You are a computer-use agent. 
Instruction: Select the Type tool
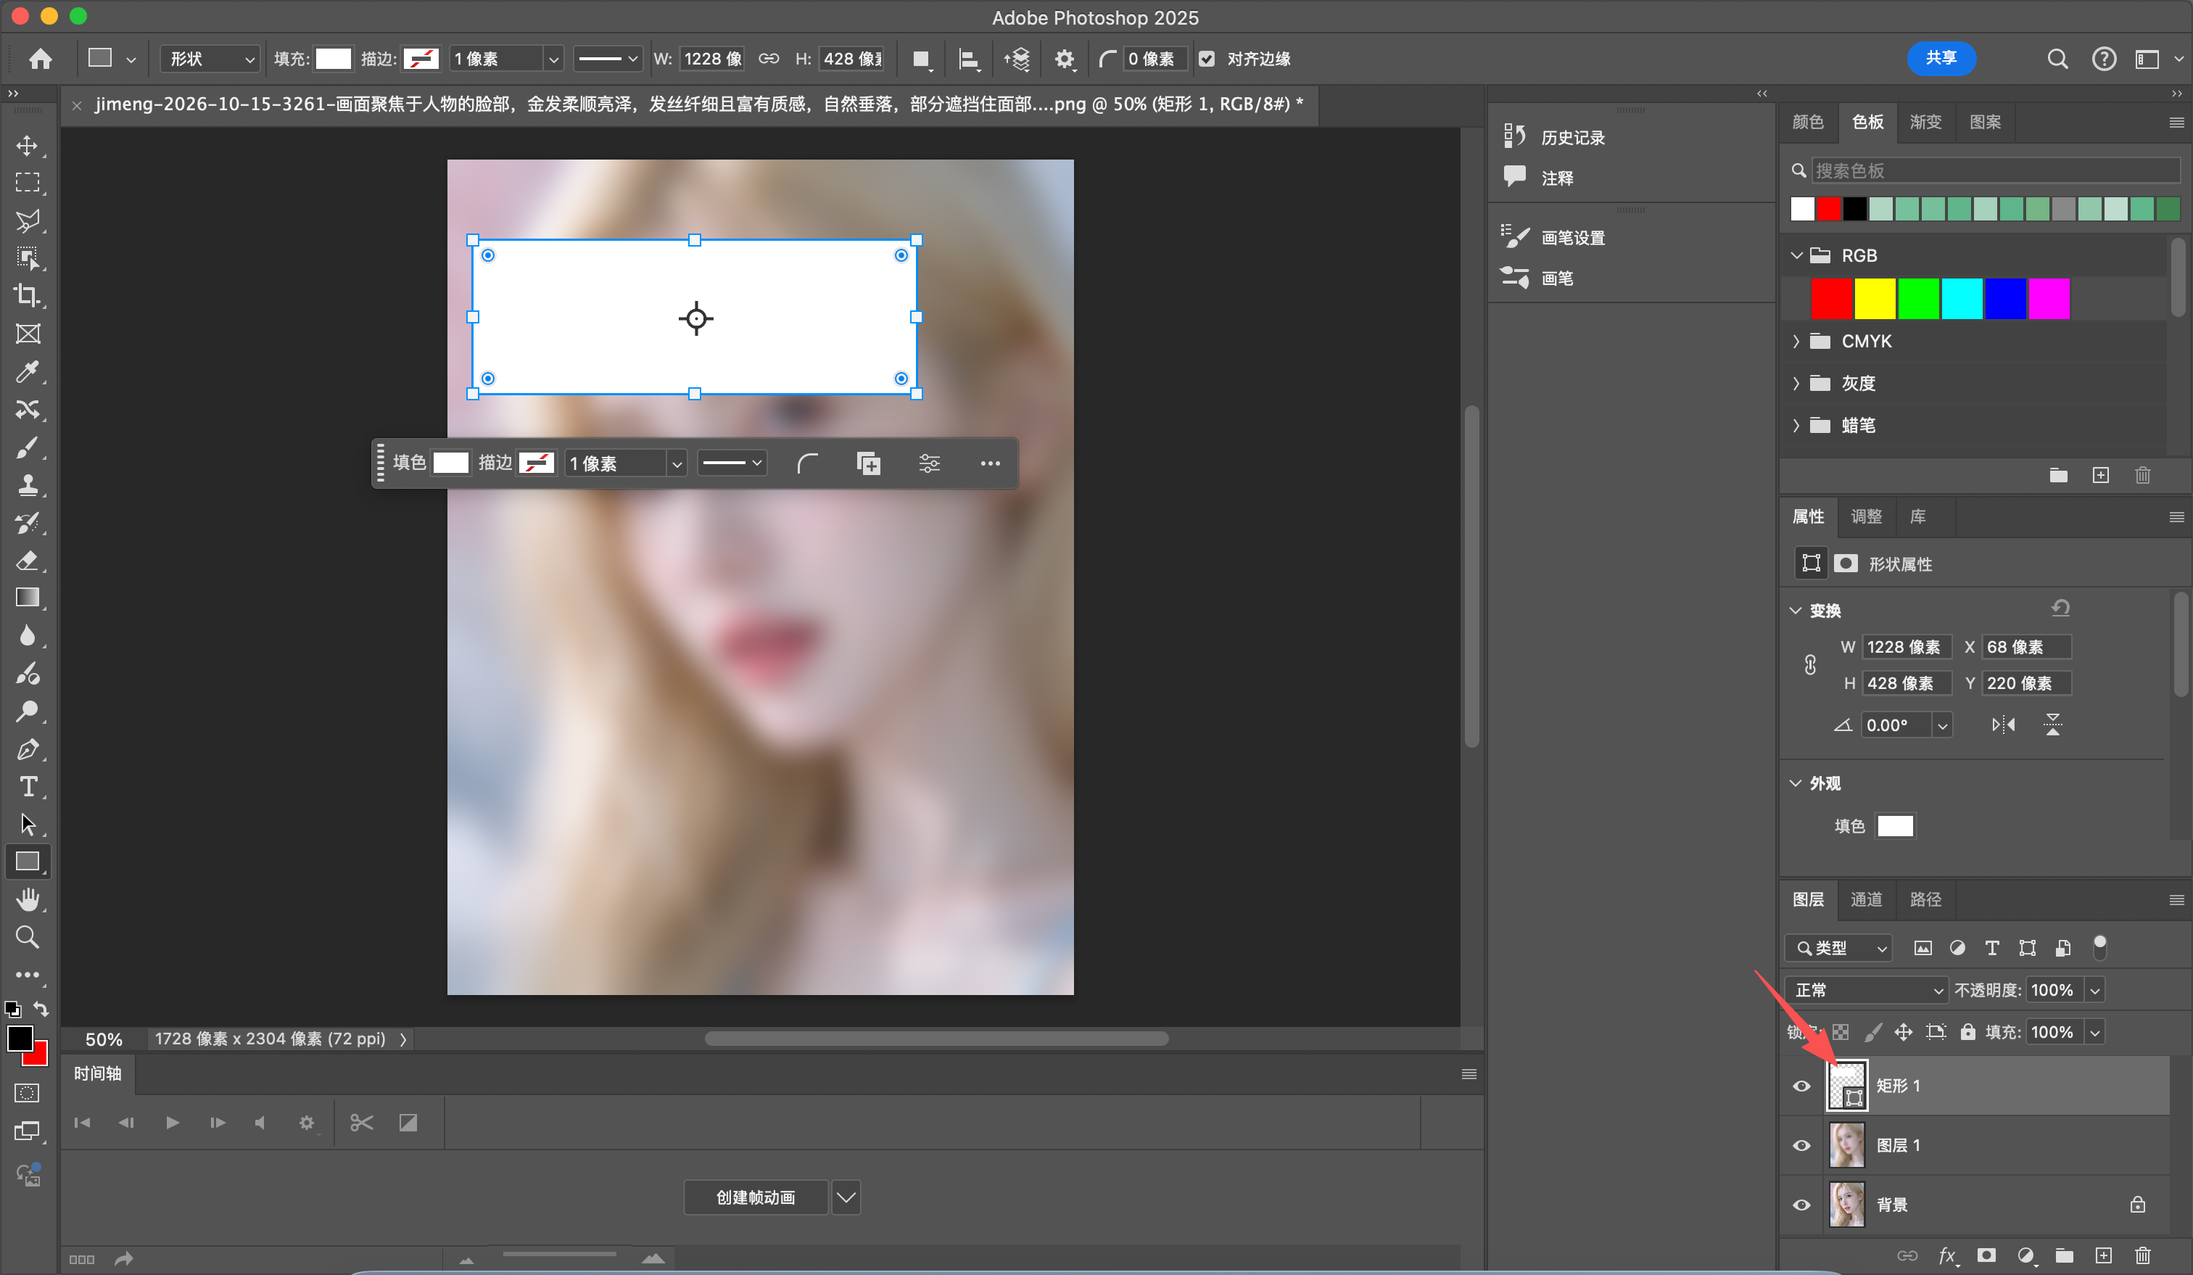(x=28, y=787)
